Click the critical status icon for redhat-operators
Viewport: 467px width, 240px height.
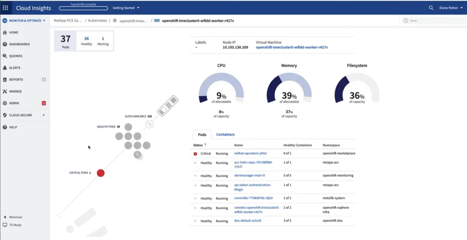[x=196, y=154]
